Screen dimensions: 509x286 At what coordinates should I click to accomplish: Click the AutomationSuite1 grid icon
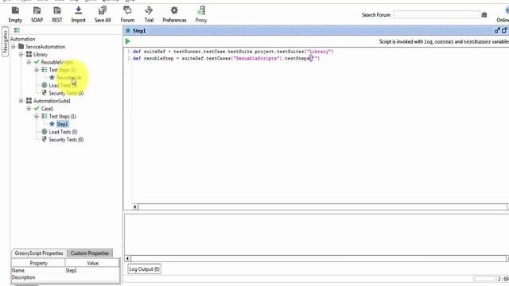[29, 101]
